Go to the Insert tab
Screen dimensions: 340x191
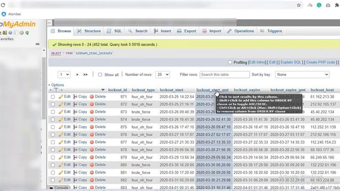(x=163, y=31)
